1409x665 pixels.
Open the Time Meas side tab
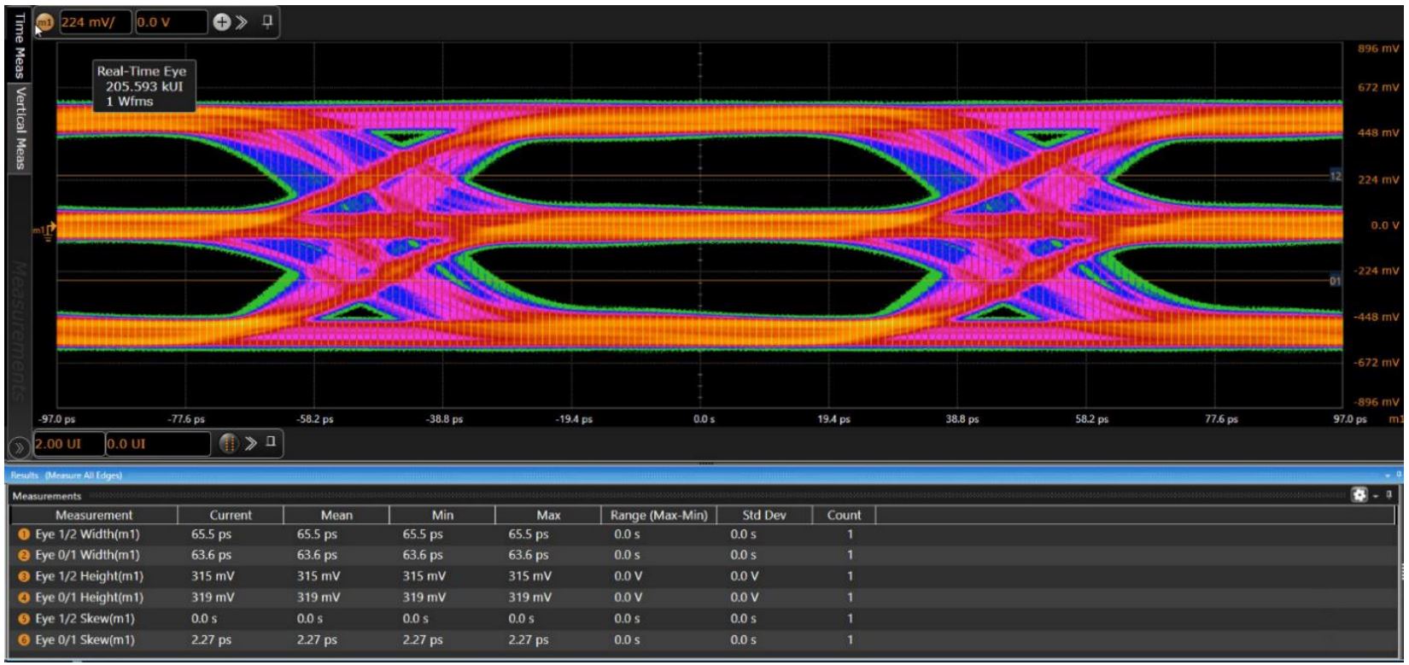click(x=18, y=45)
